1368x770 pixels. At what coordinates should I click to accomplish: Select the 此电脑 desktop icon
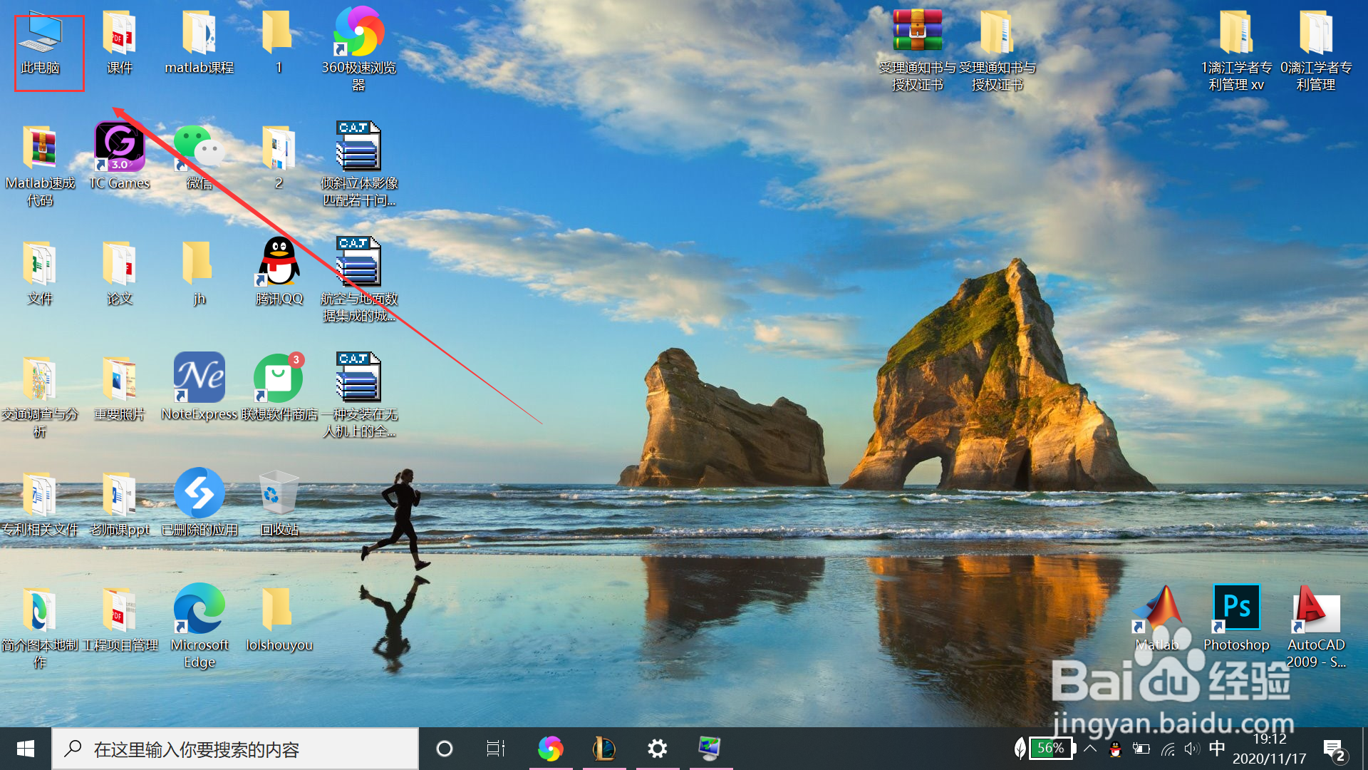point(41,36)
